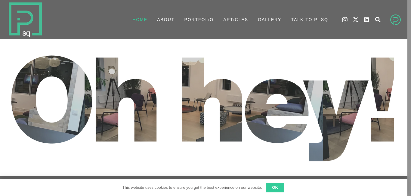Click the letter e in hero text
This screenshot has height=196, width=411.
[277, 111]
